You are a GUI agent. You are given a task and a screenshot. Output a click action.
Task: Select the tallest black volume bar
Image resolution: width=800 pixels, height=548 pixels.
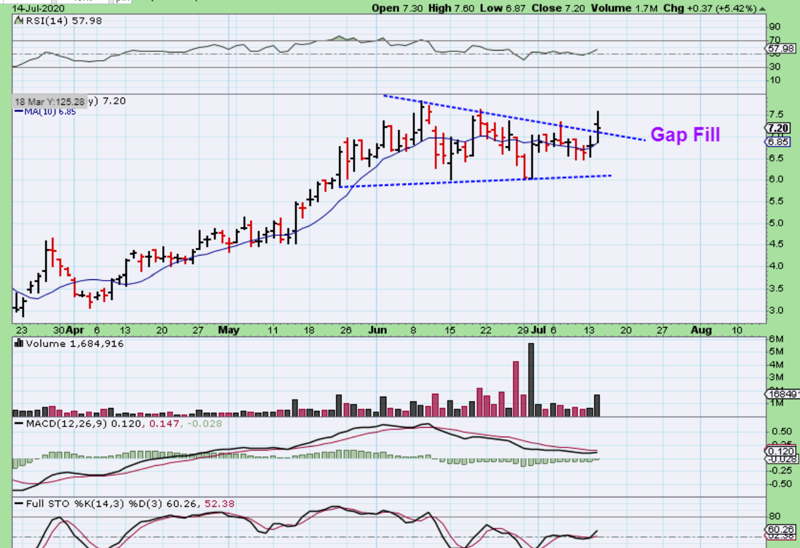(x=531, y=379)
